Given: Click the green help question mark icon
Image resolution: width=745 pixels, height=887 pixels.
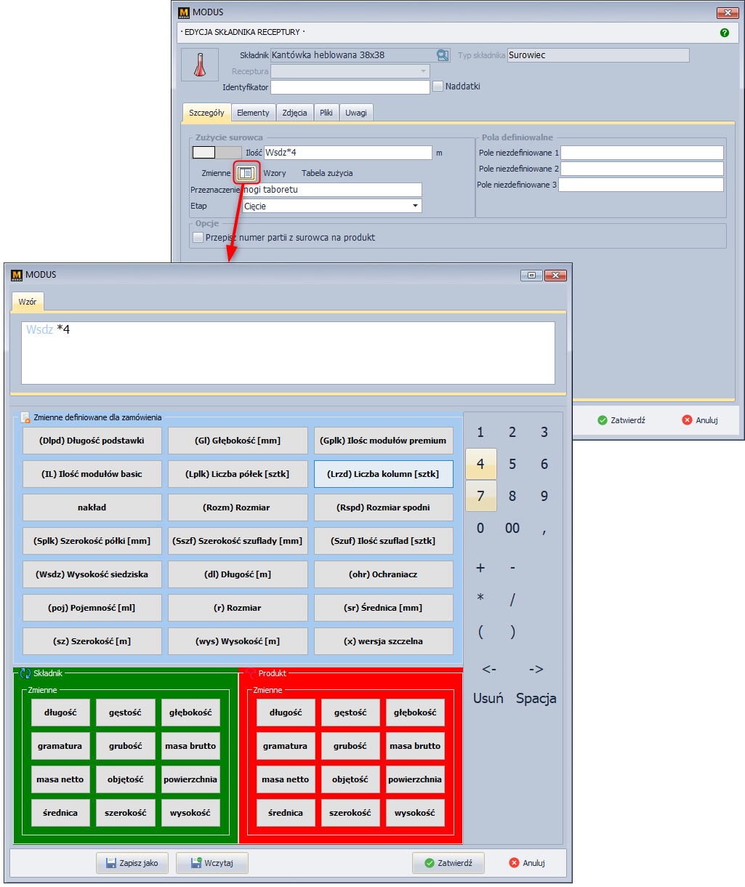Looking at the screenshot, I should (725, 33).
